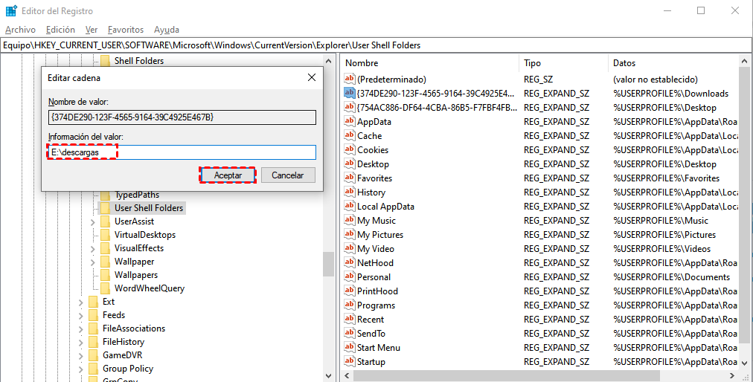Click the FileHistory folder icon
Image resolution: width=753 pixels, height=382 pixels.
(x=93, y=342)
